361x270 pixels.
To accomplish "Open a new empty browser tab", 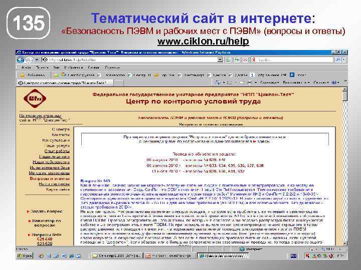I will click(x=118, y=83).
